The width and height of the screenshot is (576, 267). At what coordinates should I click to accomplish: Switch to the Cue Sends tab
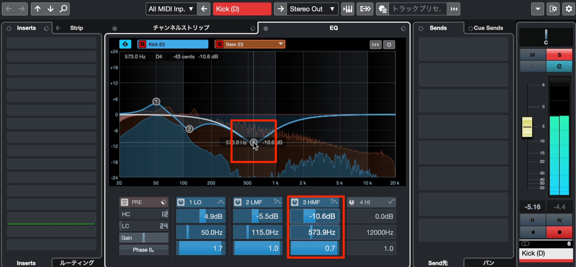click(488, 28)
